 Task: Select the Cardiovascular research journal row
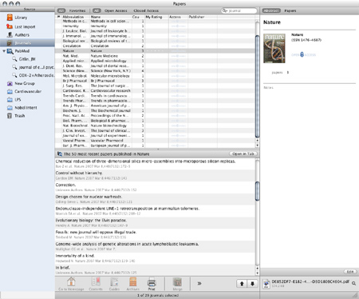point(155,90)
